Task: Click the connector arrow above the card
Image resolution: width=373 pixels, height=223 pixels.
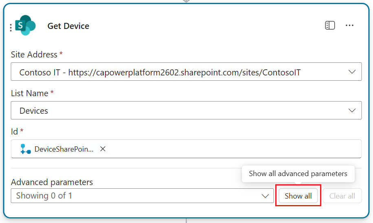Action: [x=186, y=1]
